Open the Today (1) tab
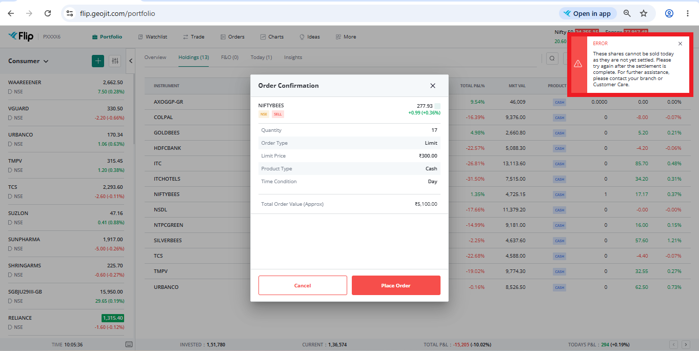Viewport: 699px width, 351px height. tap(262, 57)
